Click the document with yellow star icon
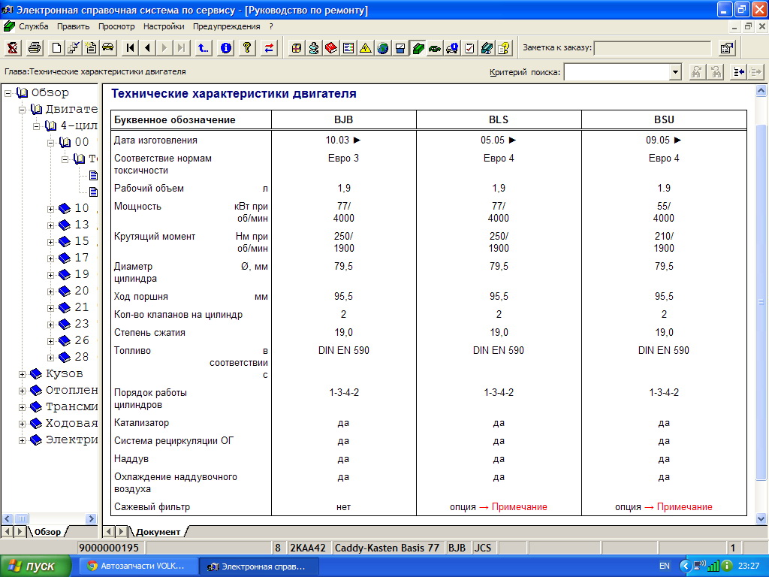769x577 pixels. [91, 47]
